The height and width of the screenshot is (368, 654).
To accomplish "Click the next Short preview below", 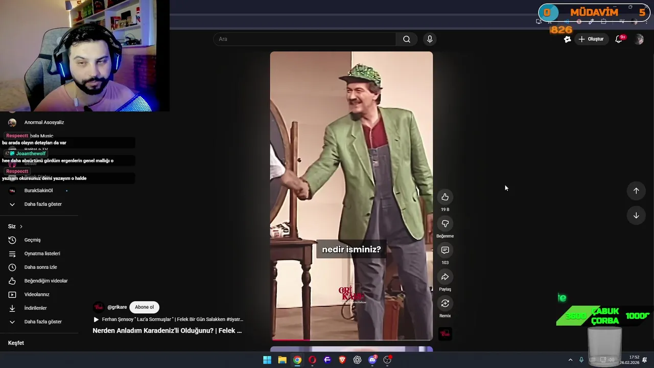I will pyautogui.click(x=352, y=349).
